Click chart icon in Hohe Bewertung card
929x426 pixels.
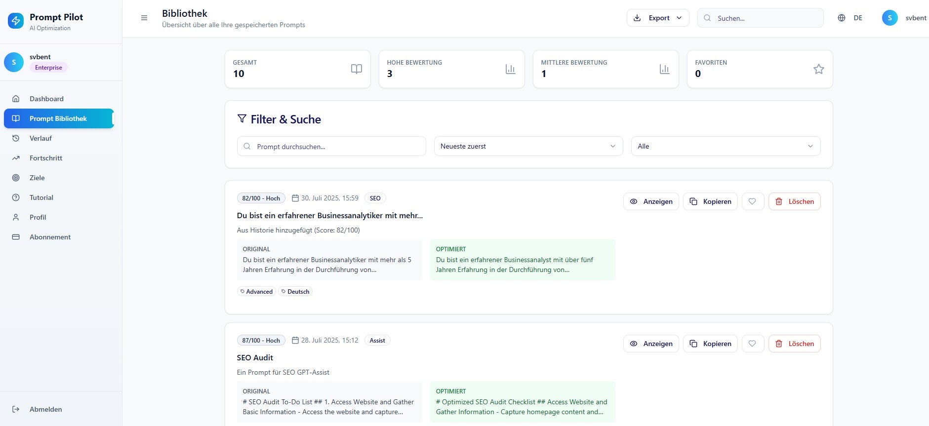tap(511, 69)
